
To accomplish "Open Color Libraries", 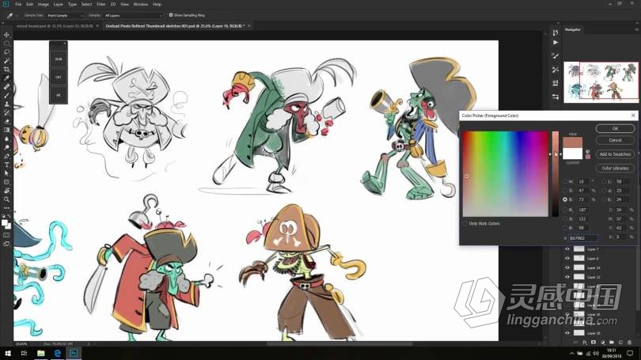I will click(x=615, y=168).
